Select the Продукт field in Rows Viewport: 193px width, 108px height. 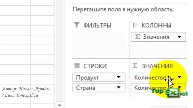click(x=99, y=77)
